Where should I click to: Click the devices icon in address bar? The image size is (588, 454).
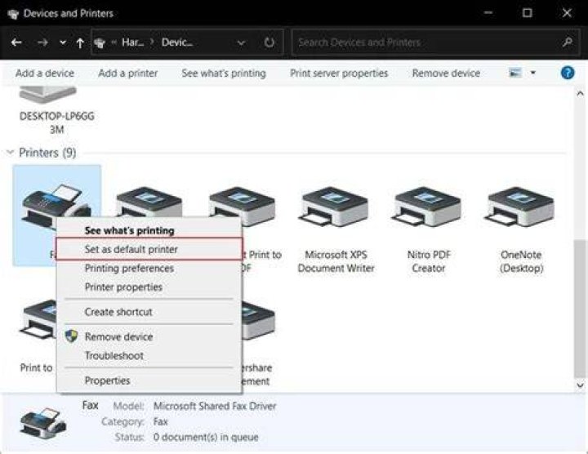tap(100, 42)
